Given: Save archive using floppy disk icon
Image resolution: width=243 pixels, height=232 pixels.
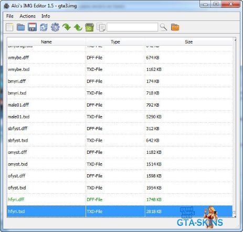Looking at the screenshot, I should click(x=32, y=27).
